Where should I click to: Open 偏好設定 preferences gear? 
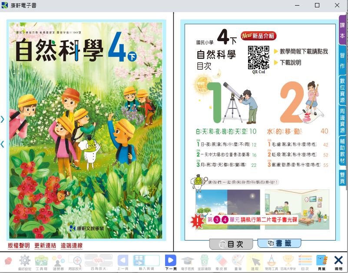click(25, 263)
